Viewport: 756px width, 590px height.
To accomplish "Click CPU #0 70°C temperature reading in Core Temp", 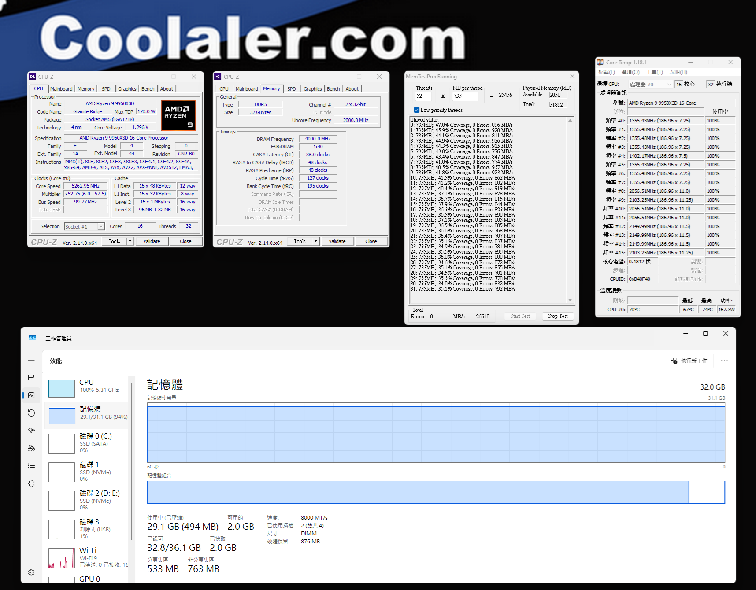I will 653,310.
